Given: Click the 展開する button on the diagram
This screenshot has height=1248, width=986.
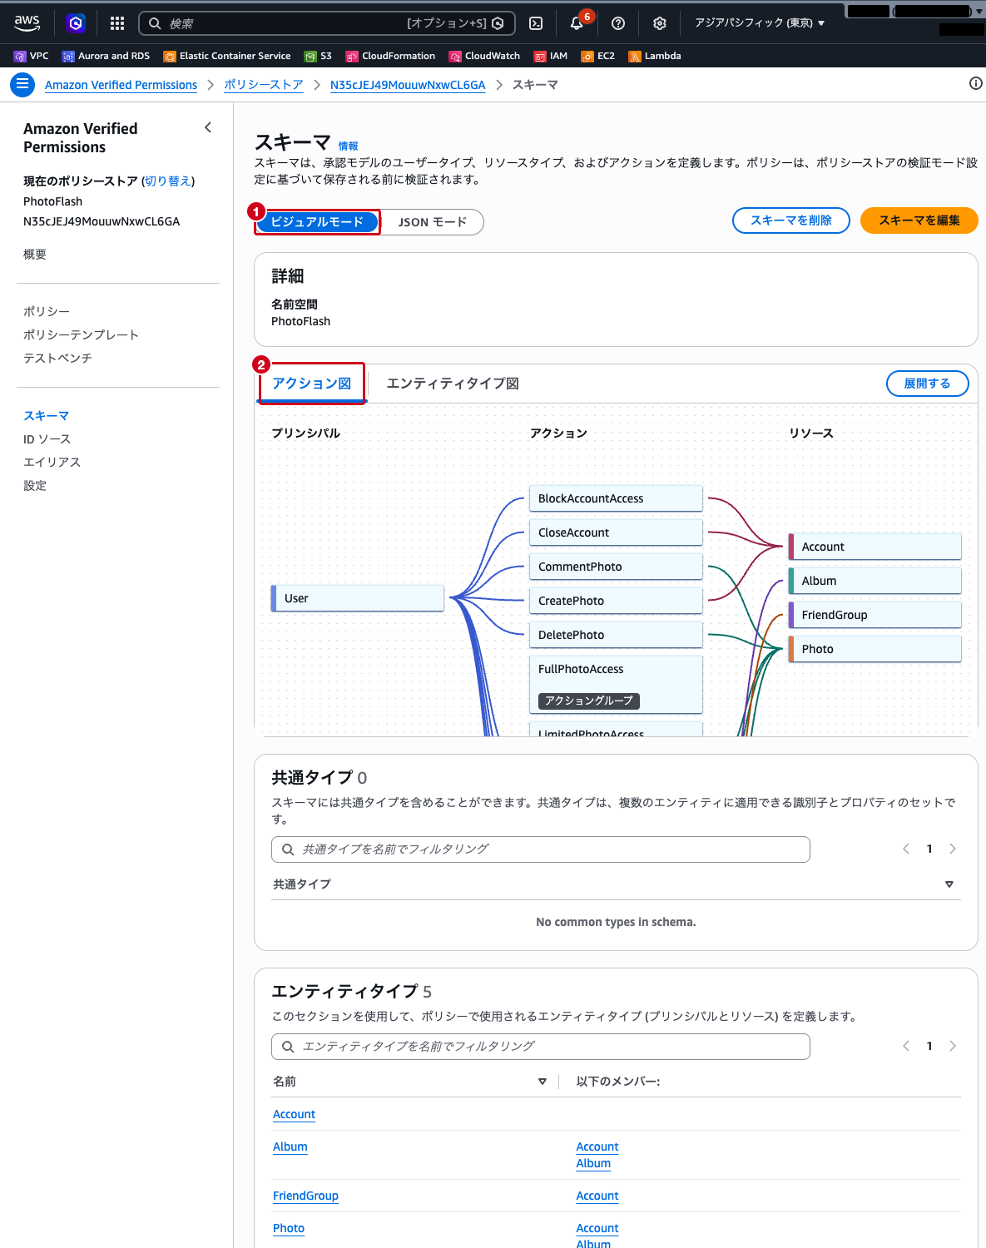Looking at the screenshot, I should pyautogui.click(x=928, y=384).
